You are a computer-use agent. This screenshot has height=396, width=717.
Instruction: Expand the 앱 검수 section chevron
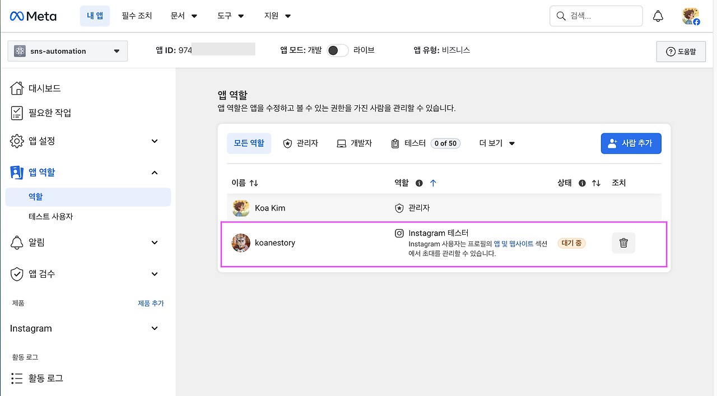(155, 274)
